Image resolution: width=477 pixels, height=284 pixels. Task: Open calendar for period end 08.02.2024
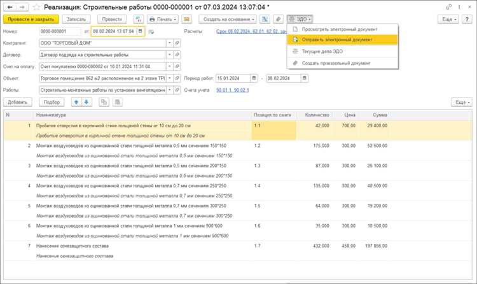(304, 78)
